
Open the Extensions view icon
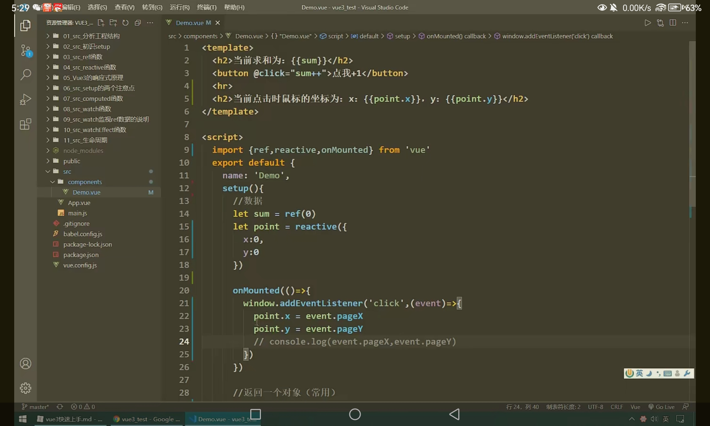(x=26, y=124)
